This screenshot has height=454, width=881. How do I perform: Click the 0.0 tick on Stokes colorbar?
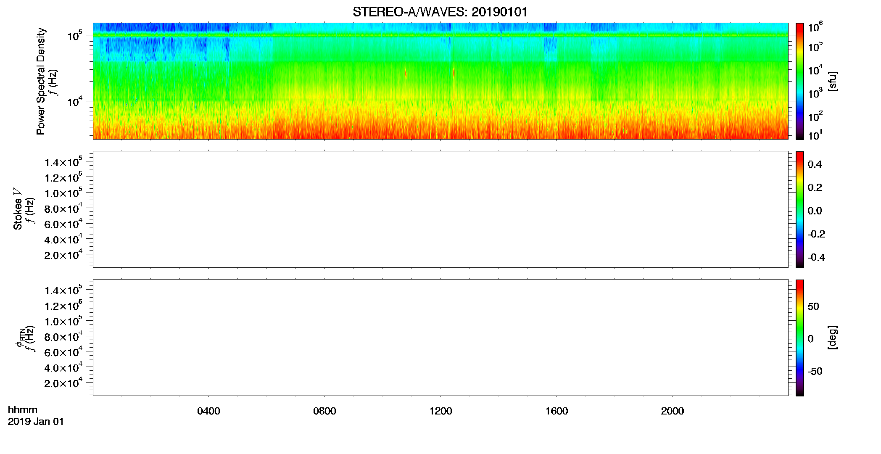tap(815, 211)
